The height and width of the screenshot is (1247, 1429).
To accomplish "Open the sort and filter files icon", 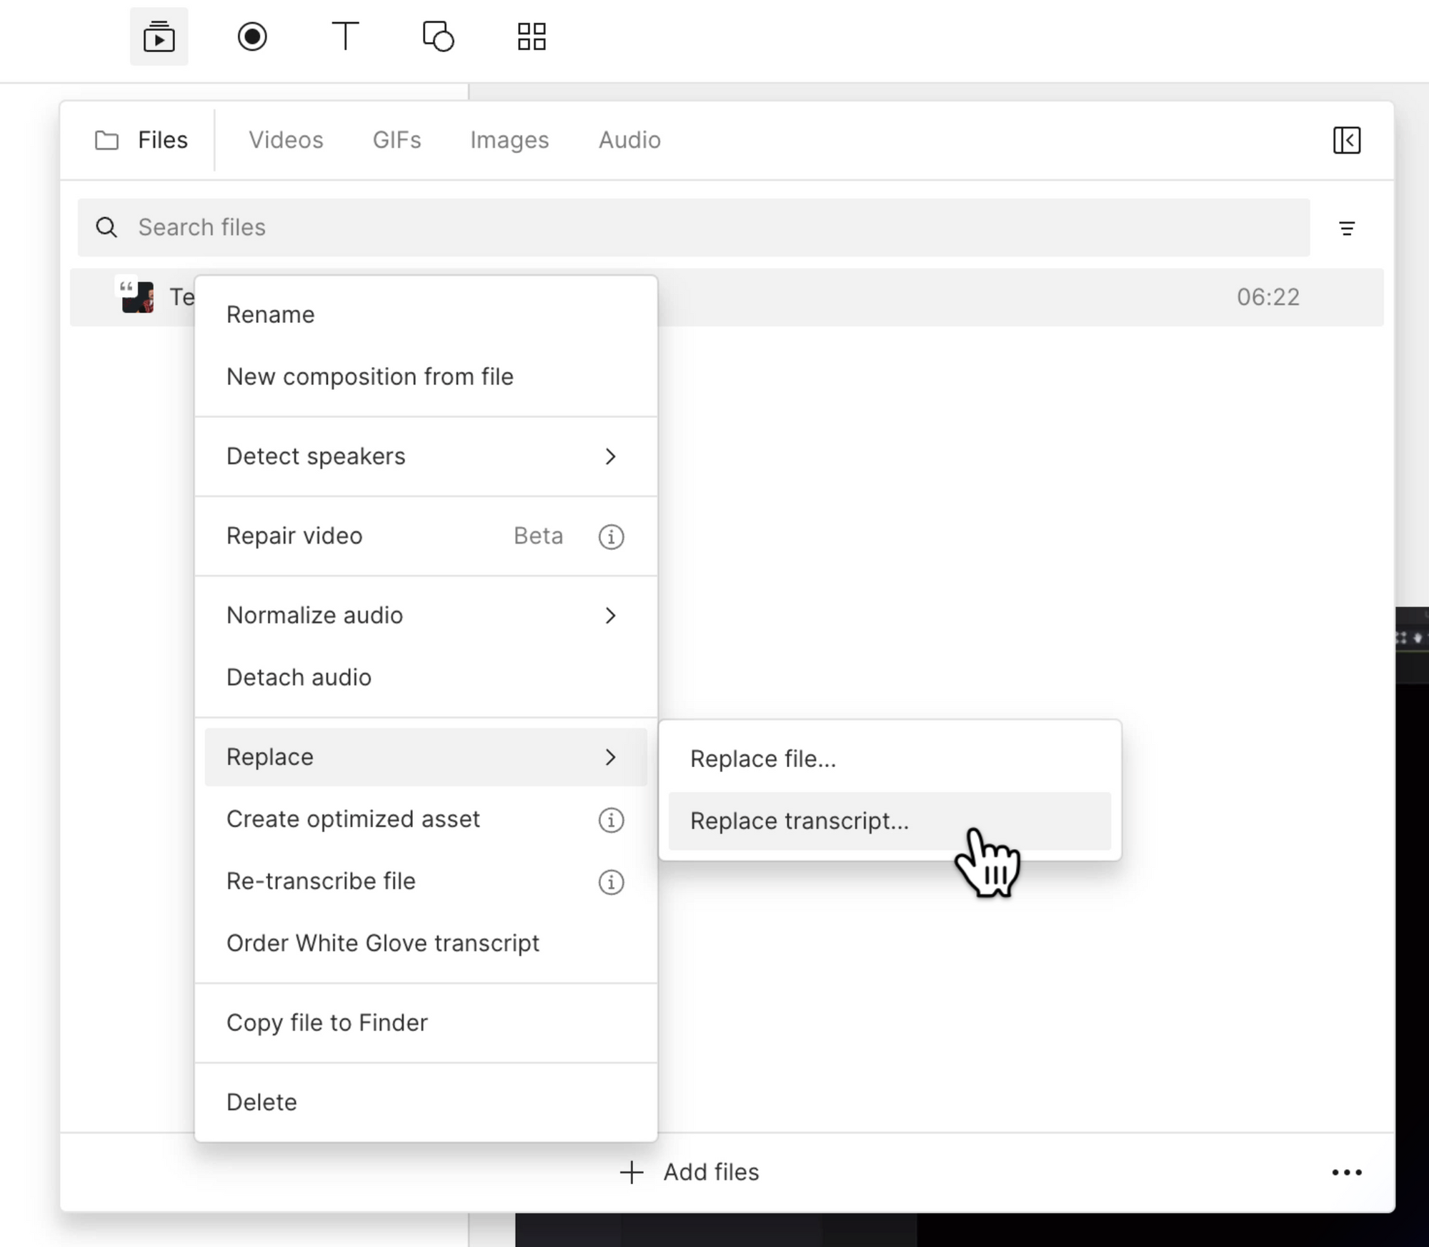I will 1347,229.
